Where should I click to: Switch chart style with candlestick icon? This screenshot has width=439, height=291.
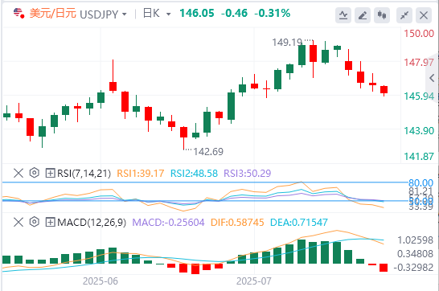(x=382, y=14)
